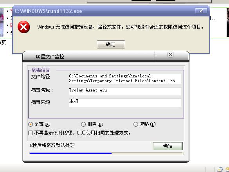
Task: Close the rund1132.exe error dialog
Action: [201, 11]
